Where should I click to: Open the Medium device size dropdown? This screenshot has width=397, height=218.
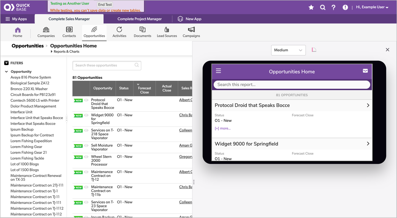tap(288, 50)
